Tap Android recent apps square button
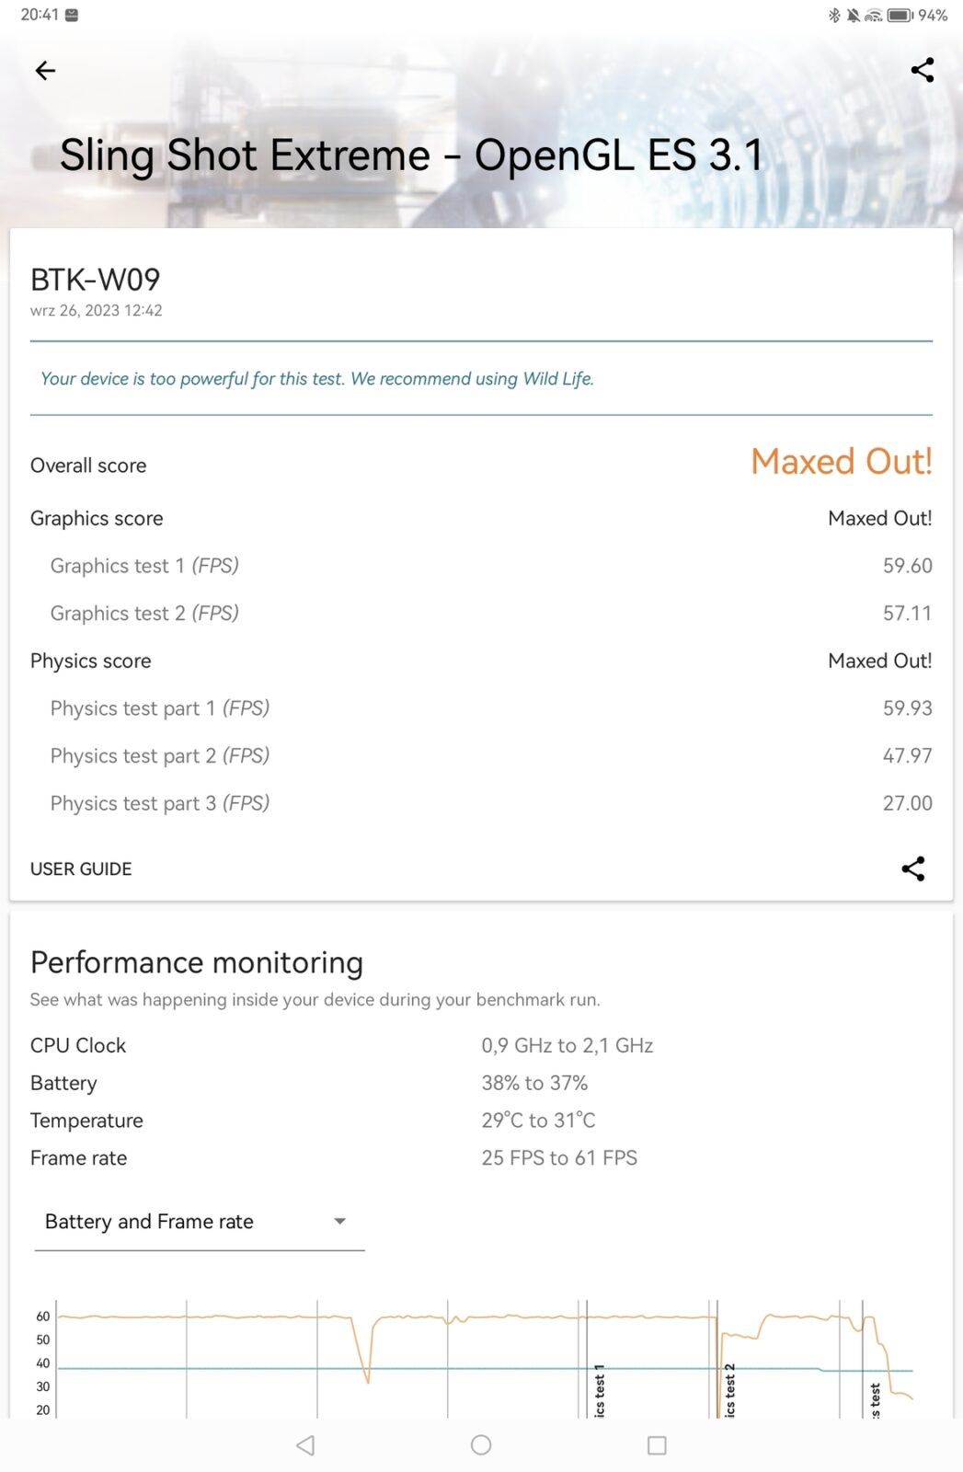 (657, 1445)
